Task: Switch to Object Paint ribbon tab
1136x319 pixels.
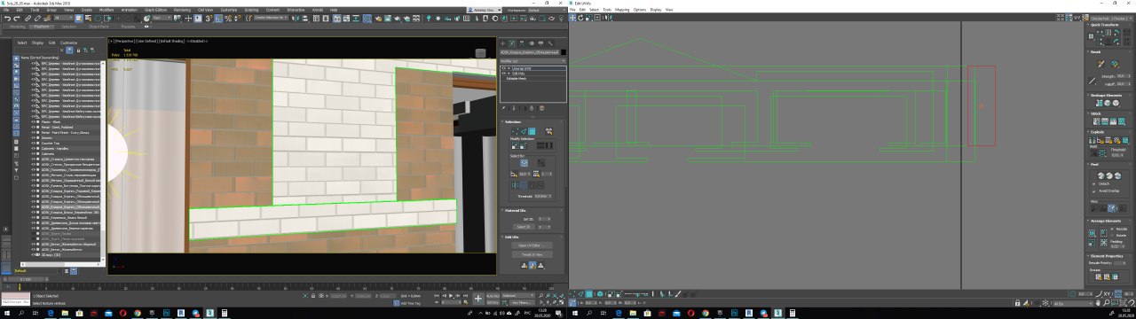Action: pyautogui.click(x=99, y=27)
